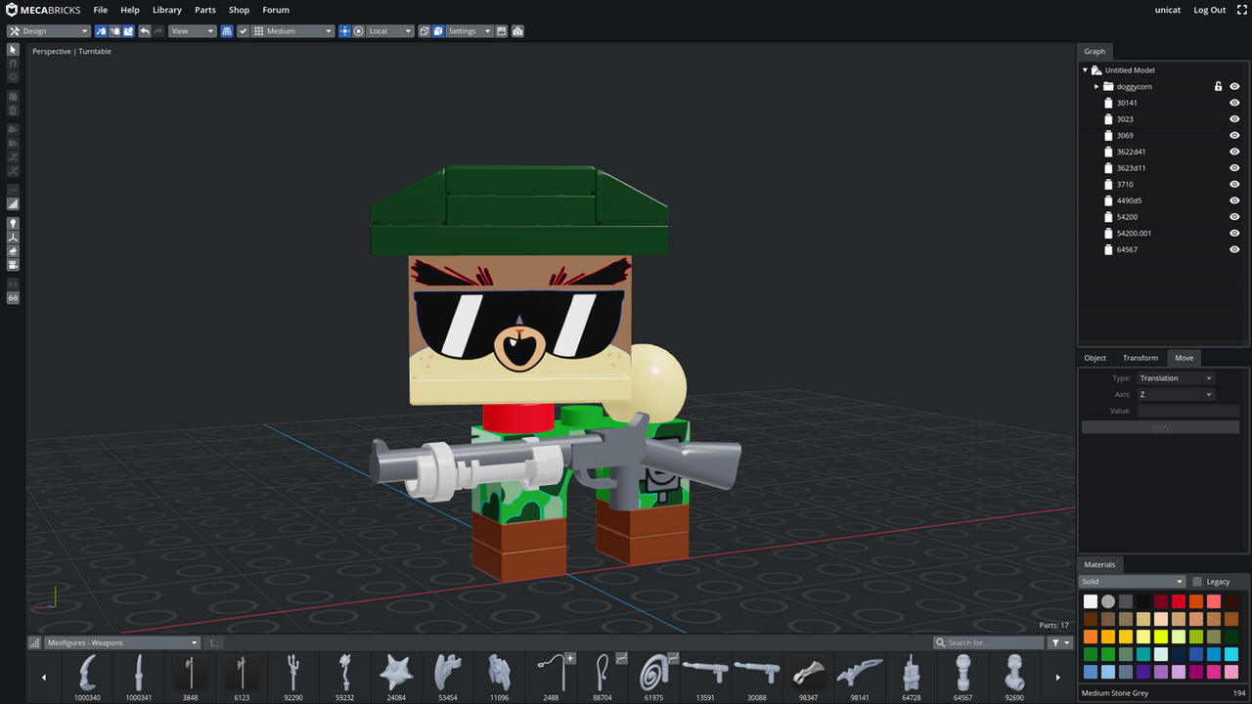
Task: Open the Translation type dropdown
Action: [x=1176, y=378]
